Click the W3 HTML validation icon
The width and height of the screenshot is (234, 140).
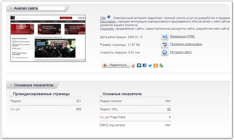click(165, 37)
